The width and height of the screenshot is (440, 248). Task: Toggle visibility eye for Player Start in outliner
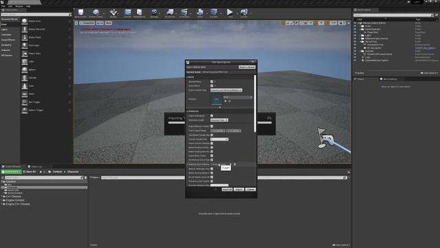355,32
